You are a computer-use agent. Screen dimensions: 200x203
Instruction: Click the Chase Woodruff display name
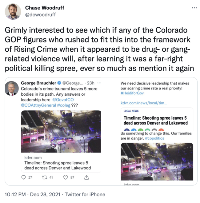tap(45, 8)
